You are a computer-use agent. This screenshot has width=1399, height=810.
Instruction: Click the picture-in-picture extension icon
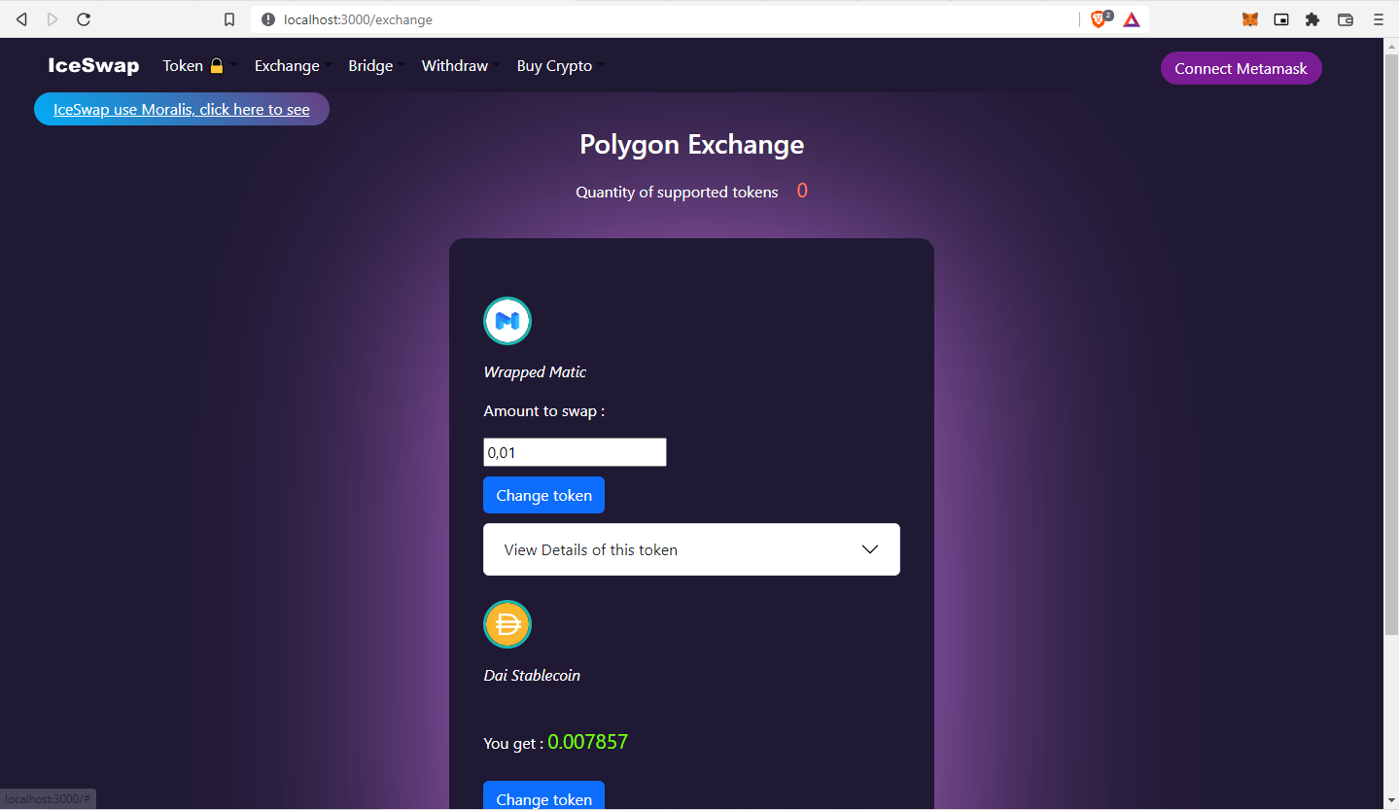pyautogui.click(x=1282, y=19)
